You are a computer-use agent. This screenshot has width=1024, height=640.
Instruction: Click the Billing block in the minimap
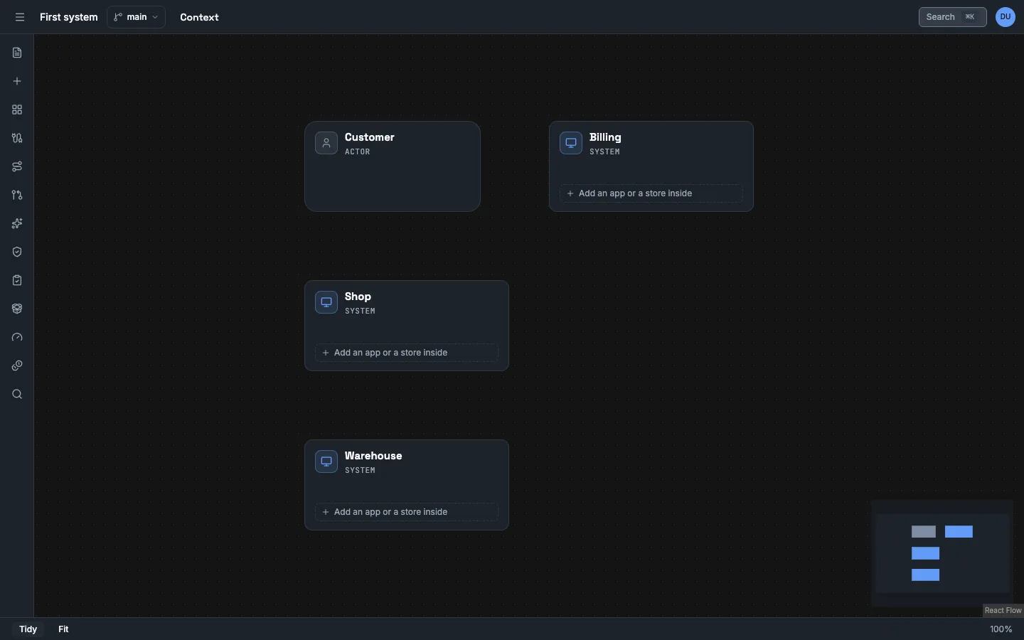(x=959, y=532)
